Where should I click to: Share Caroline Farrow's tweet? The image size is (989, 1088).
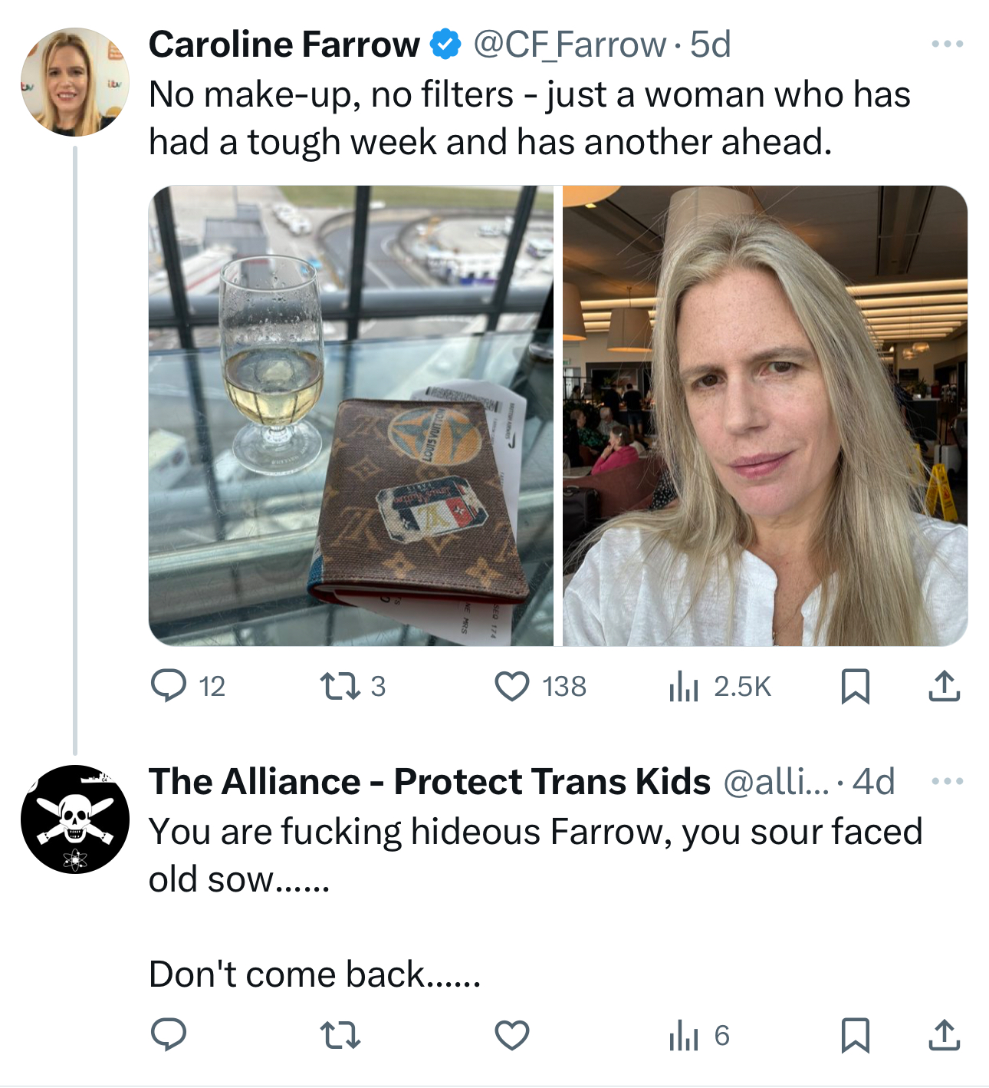[944, 686]
